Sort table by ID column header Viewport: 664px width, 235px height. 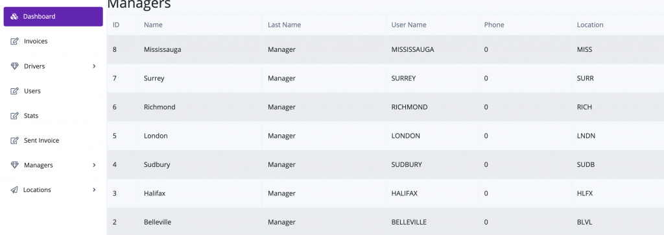(116, 25)
